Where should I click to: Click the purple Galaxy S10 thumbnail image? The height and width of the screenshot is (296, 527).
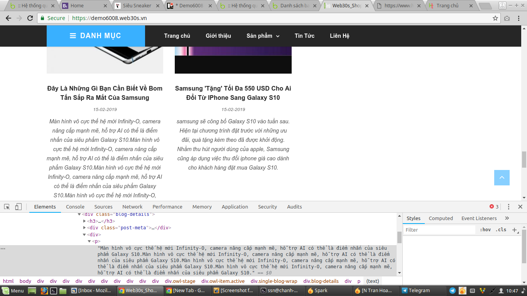click(x=233, y=60)
